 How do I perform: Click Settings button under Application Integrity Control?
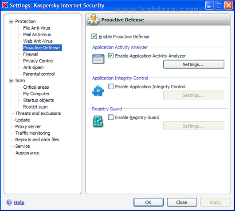coord(194,95)
